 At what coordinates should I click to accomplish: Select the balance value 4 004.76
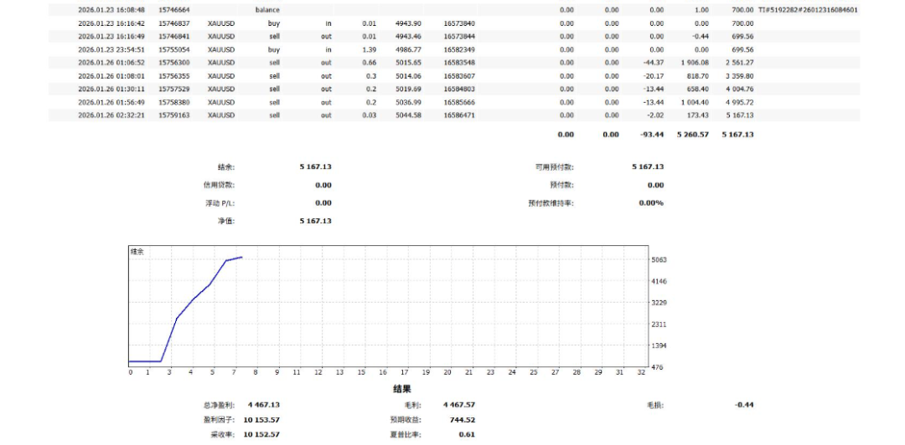(737, 89)
